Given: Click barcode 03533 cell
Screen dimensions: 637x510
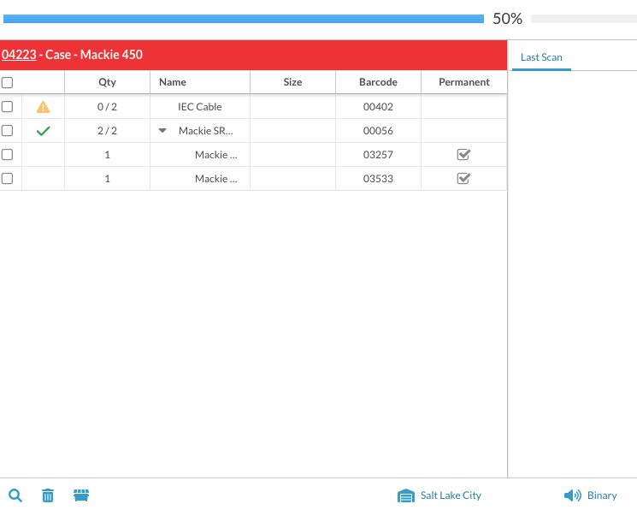Looking at the screenshot, I should [378, 179].
